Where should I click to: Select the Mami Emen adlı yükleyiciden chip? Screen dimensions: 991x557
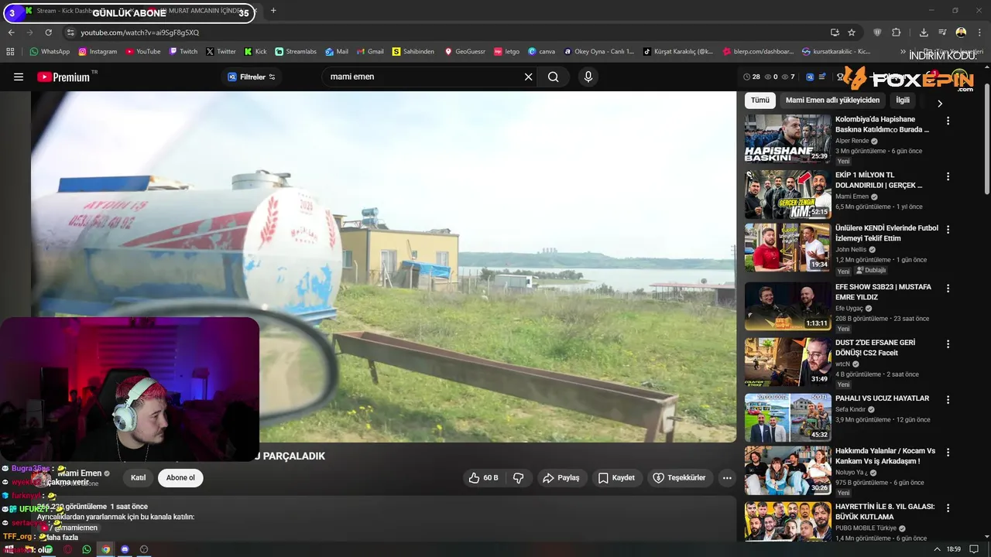pyautogui.click(x=832, y=100)
